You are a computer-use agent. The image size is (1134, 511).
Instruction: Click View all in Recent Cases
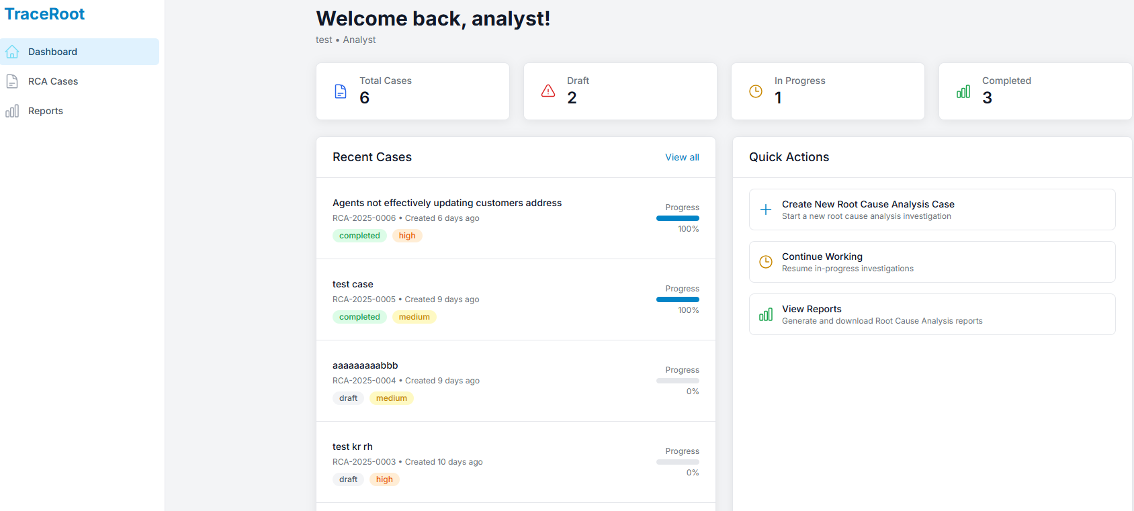coord(682,157)
